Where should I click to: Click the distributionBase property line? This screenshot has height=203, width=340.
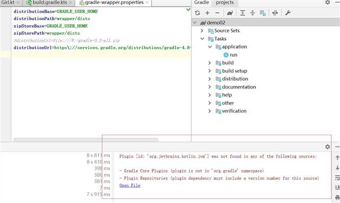point(56,11)
